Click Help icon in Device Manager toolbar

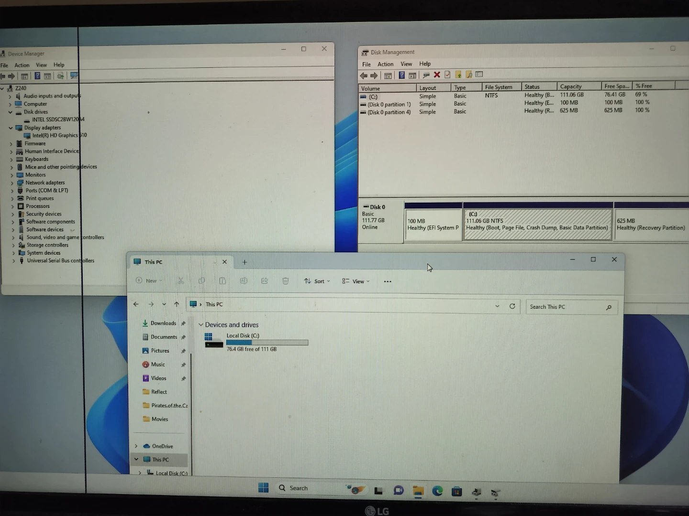[37, 75]
